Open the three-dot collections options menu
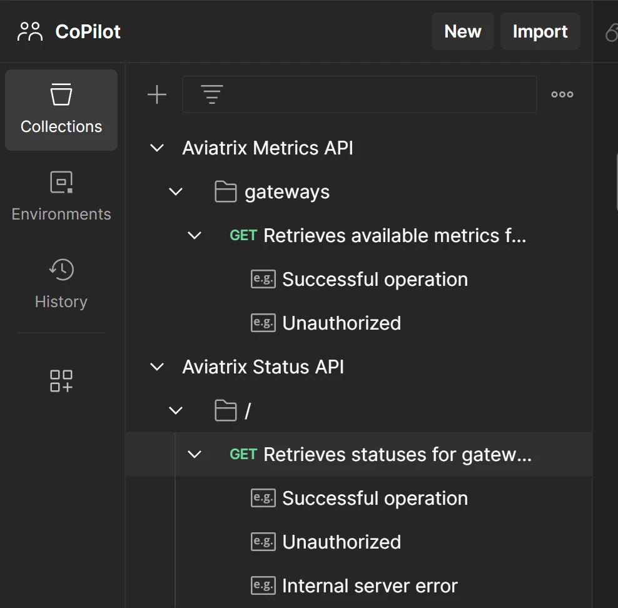 coord(562,94)
